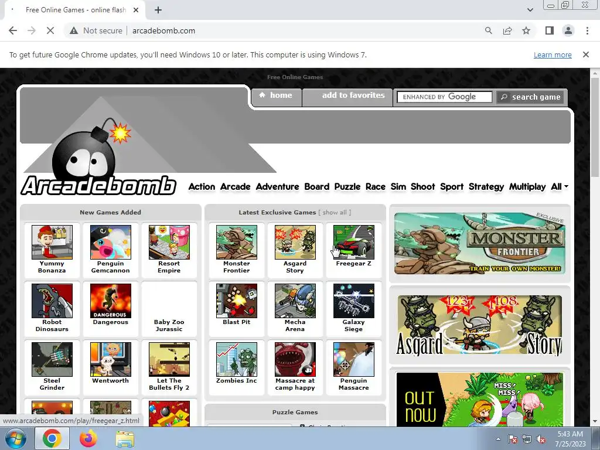600x450 pixels.
Task: Click the address bar zoom magnifier icon
Action: 488,30
